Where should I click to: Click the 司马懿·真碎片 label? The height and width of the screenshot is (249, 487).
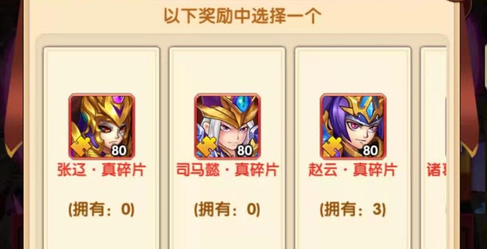[x=228, y=170]
